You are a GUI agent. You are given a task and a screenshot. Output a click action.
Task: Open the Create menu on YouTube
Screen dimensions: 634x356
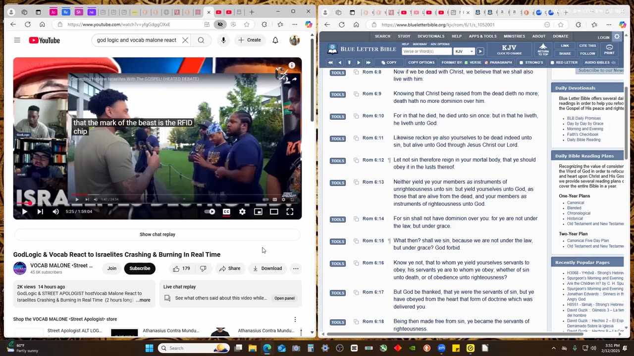click(x=249, y=40)
